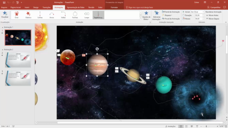228x128 pixels.
Task: Click the Atraso value field
Action: click(x=198, y=19)
